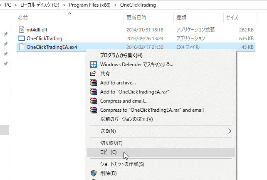Click the 635 KB size value
Screen dimensions: 267x180
tap(246, 38)
